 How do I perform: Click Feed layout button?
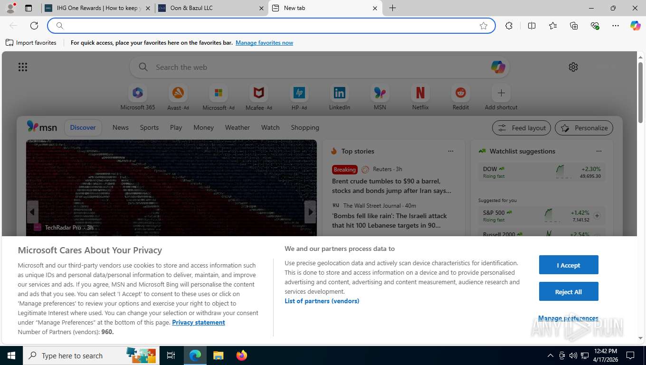point(522,128)
